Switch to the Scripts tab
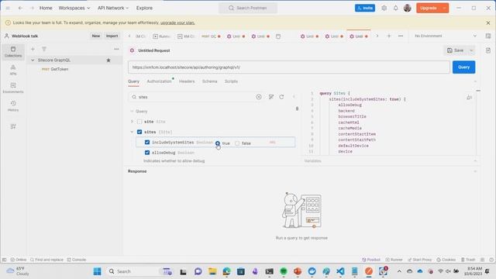496x279 pixels. [231, 81]
